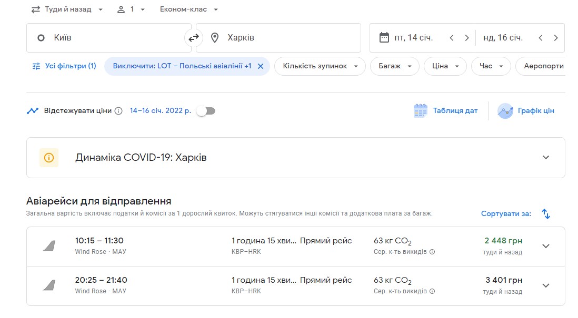
Task: Remove the LOT airline exclusion filter
Action: tap(260, 66)
